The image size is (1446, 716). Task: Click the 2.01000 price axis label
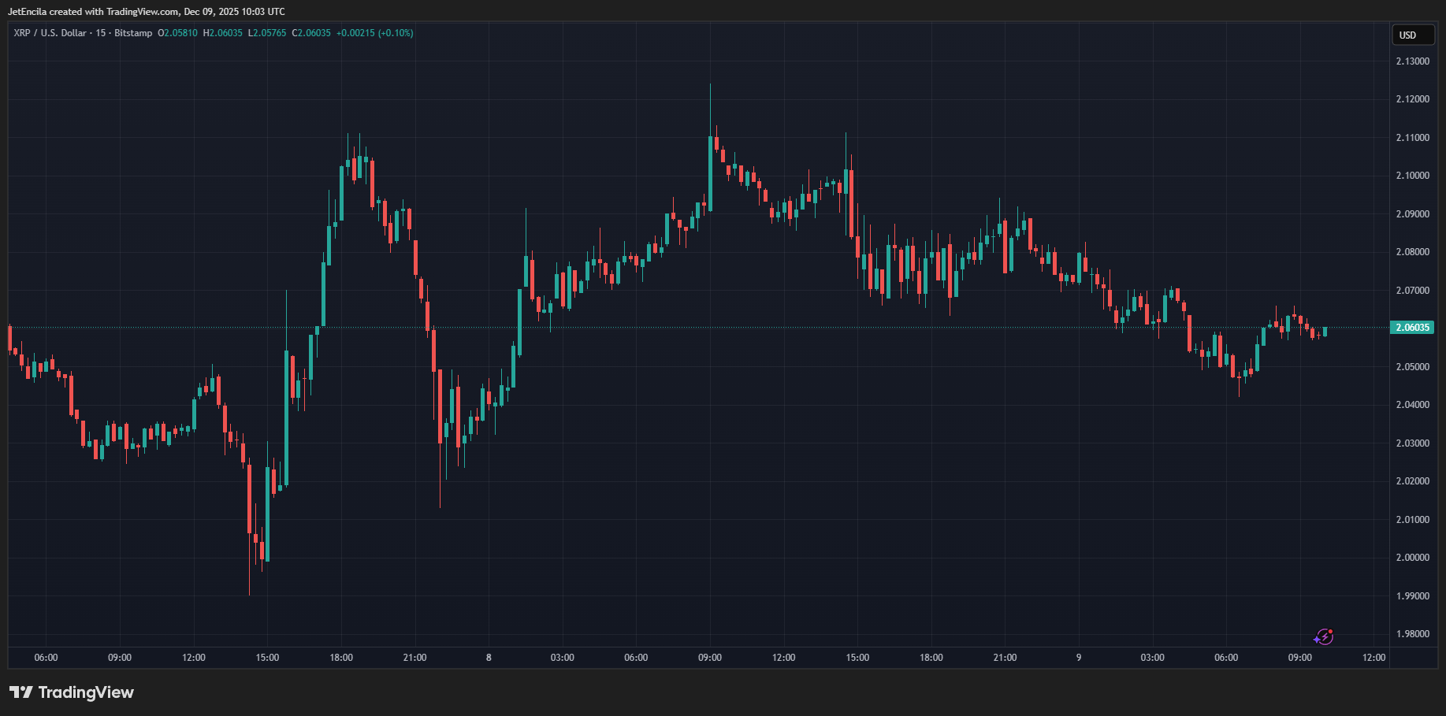(x=1413, y=520)
